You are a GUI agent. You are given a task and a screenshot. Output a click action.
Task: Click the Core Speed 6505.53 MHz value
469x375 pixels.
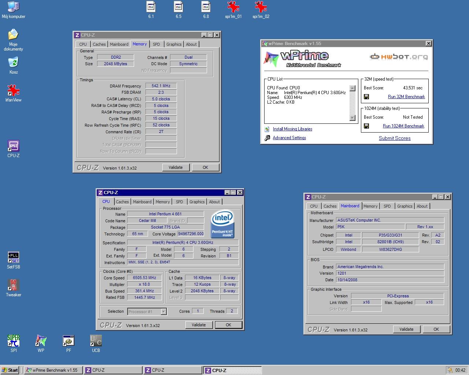[x=144, y=278]
